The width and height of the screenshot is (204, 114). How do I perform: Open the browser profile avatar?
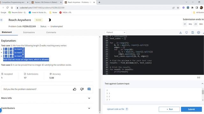point(201,8)
